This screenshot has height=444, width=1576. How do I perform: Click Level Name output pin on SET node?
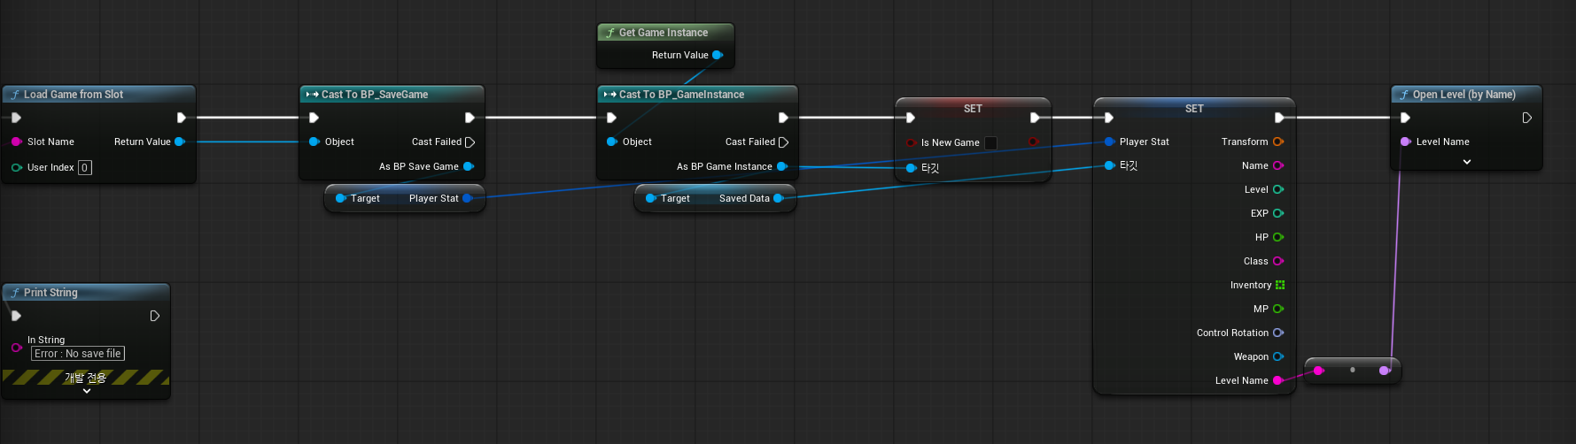1278,380
